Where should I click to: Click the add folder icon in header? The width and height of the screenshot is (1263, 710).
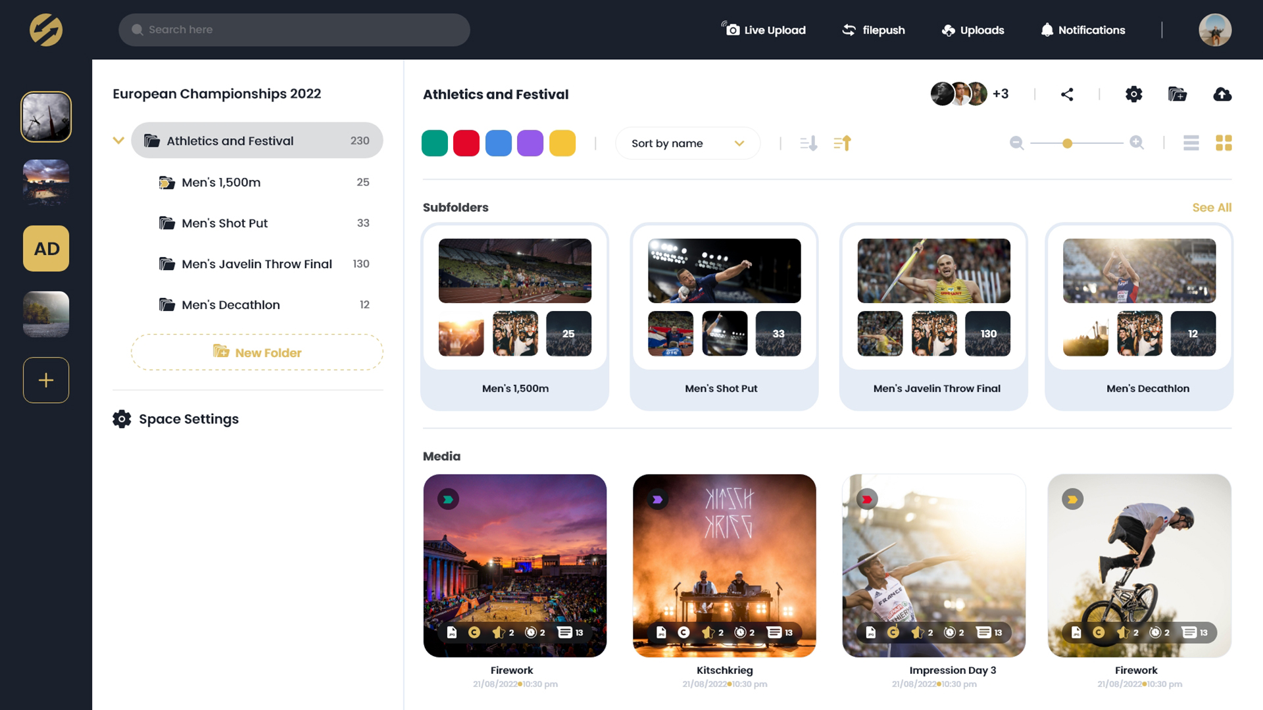[x=1177, y=95]
